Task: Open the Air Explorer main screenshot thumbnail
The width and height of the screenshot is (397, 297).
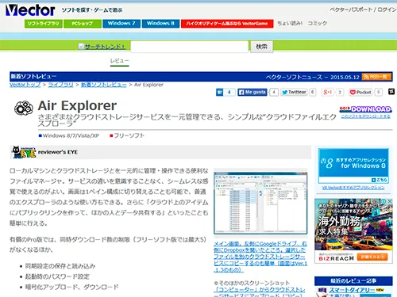Action: click(x=260, y=203)
